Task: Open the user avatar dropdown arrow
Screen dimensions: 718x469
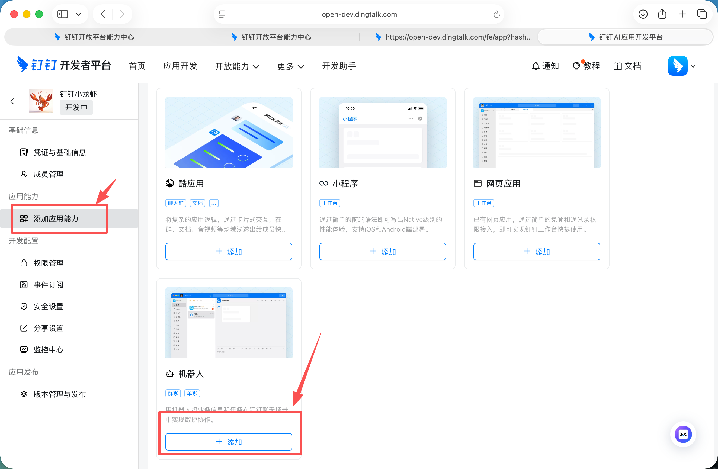Action: (693, 66)
